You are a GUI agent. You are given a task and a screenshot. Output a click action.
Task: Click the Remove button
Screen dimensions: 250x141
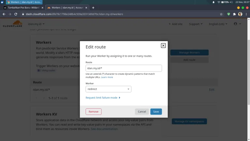pos(93,112)
